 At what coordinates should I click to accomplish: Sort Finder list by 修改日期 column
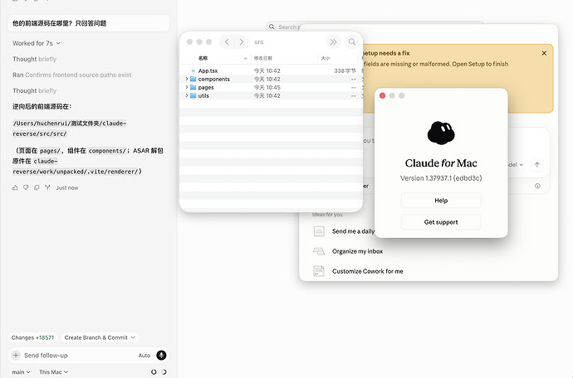coord(263,58)
